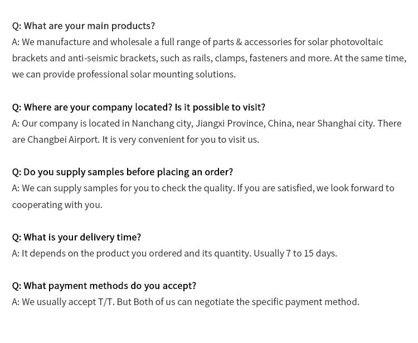Click 'check the quality' in samples answer
This screenshot has width=418, height=343.
click(198, 189)
